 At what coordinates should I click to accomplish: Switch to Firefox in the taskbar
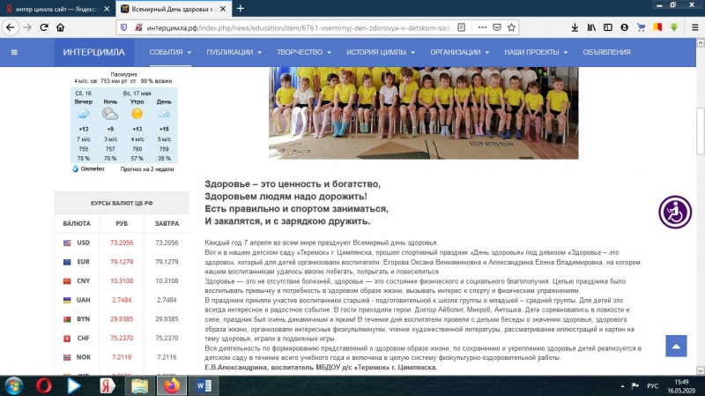click(x=171, y=385)
